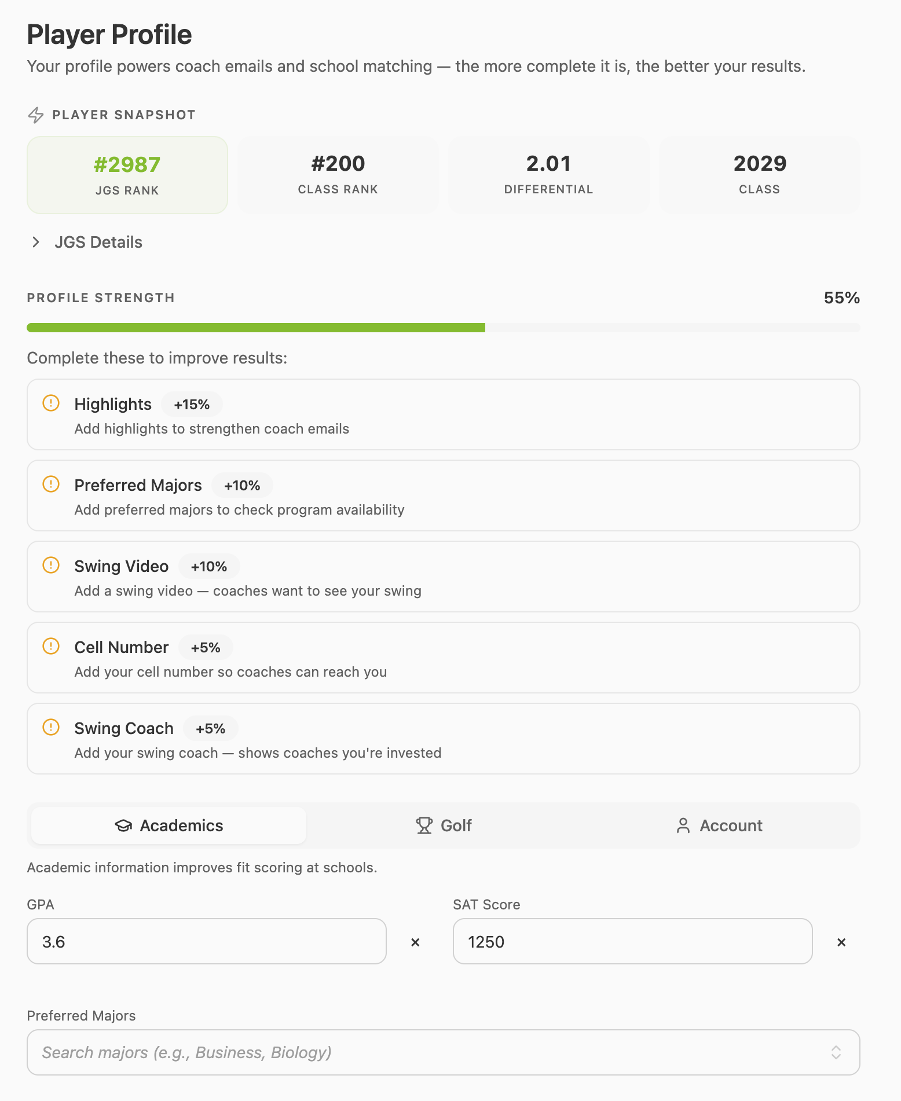901x1101 pixels.
Task: Open the Highlights completion card
Action: click(x=442, y=414)
